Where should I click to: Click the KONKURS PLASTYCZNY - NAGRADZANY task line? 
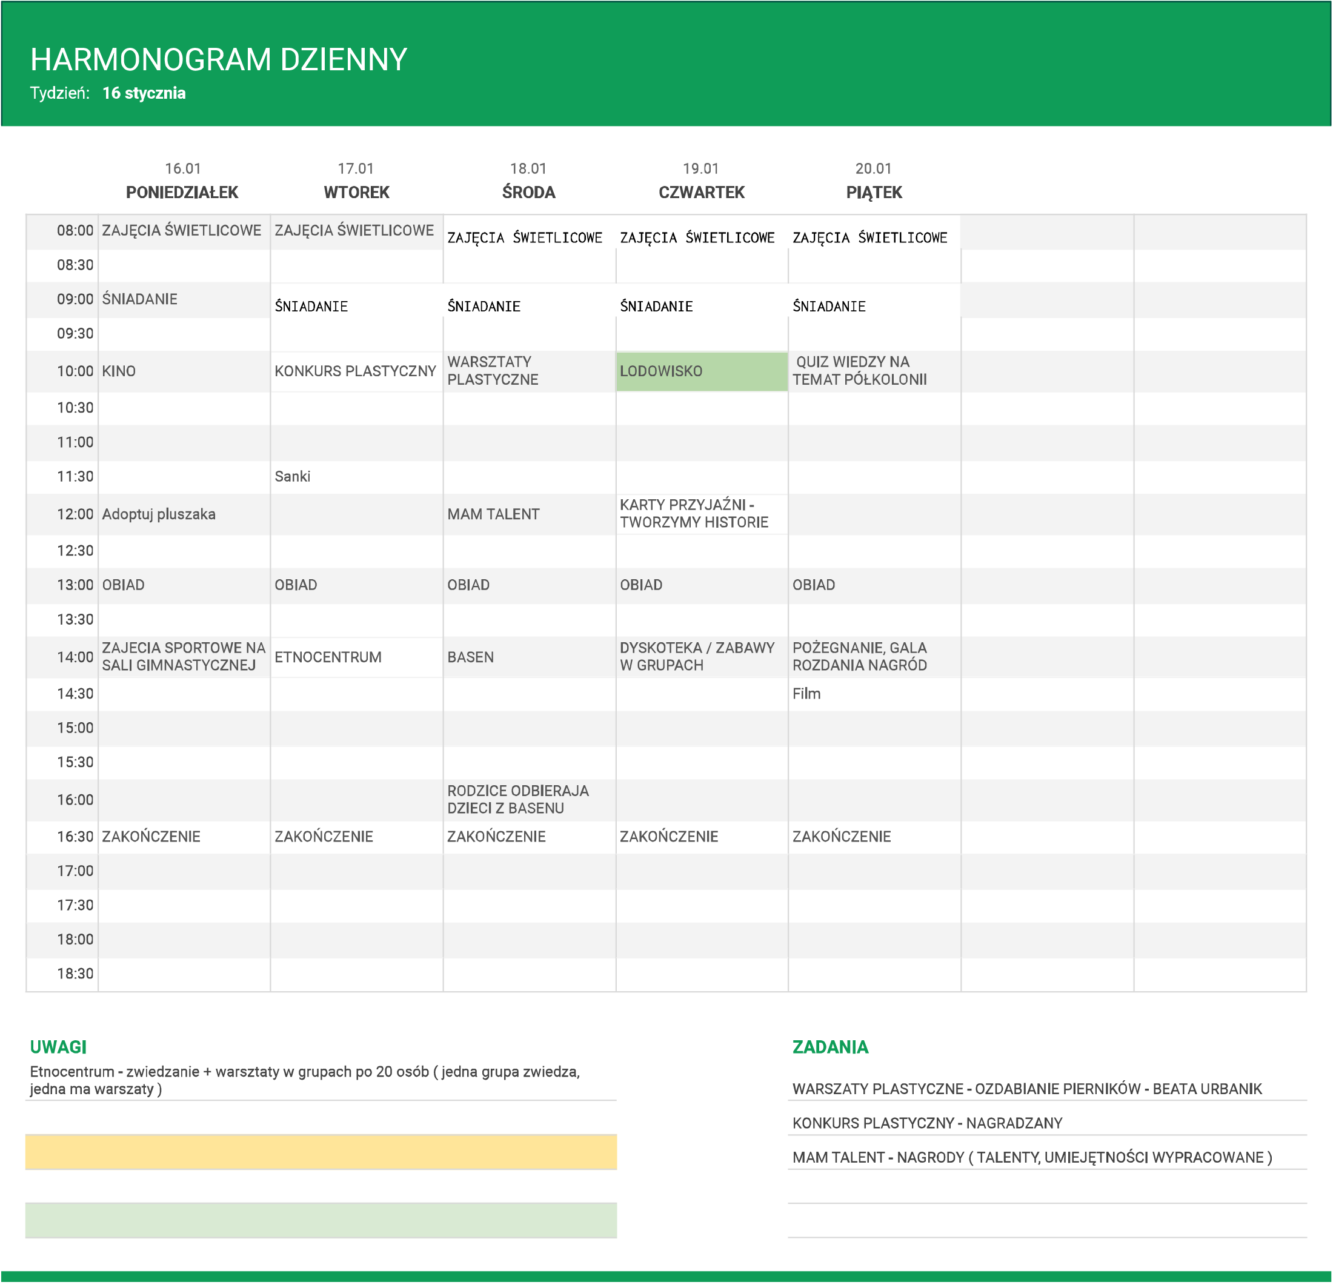click(927, 1123)
